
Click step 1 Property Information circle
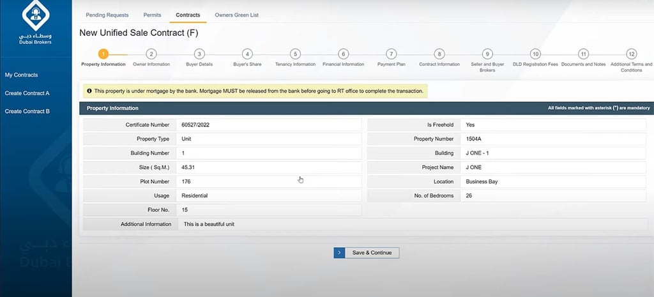tap(103, 54)
